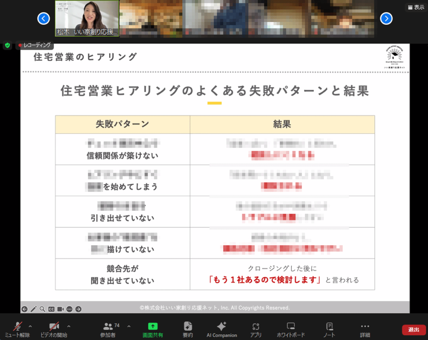Click the magnifier zoom icon on slide

[x=42, y=309]
